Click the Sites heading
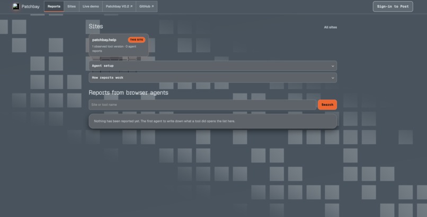The image size is (427, 217). point(96,26)
